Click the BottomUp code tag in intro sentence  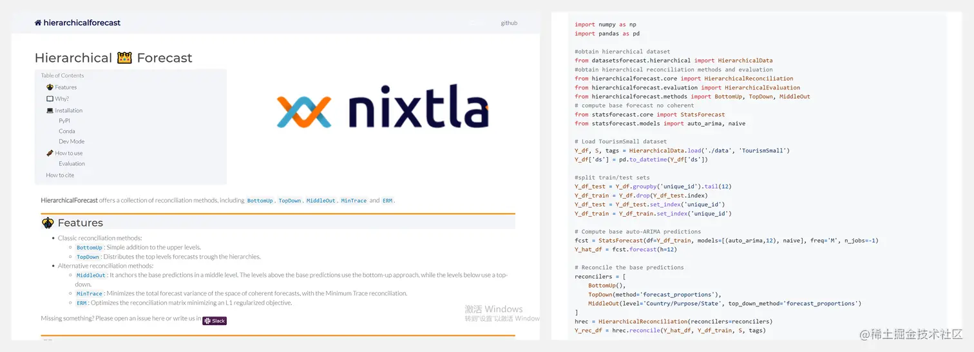(x=260, y=201)
